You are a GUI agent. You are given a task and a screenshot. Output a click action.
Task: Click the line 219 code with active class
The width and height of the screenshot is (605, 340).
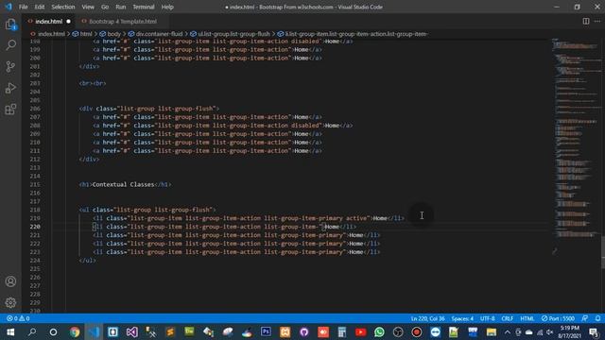click(249, 218)
